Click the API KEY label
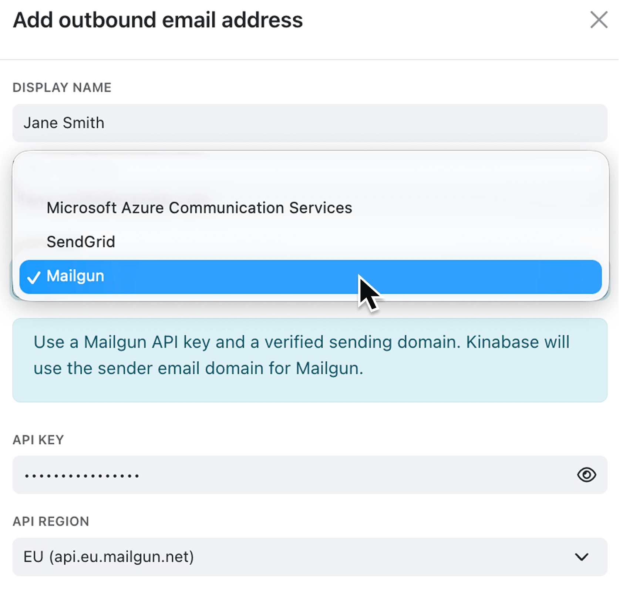 click(x=38, y=440)
